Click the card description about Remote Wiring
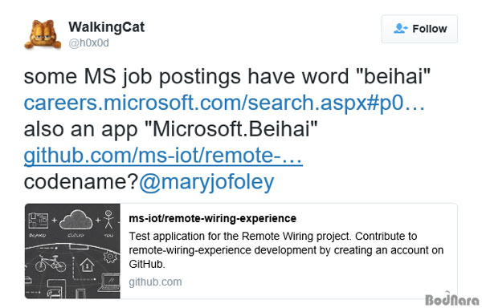Viewport: 482px width, 308px height. 286,250
